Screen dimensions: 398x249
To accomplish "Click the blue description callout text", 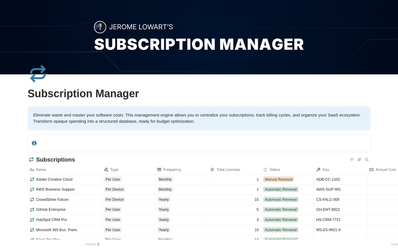I will [x=197, y=118].
